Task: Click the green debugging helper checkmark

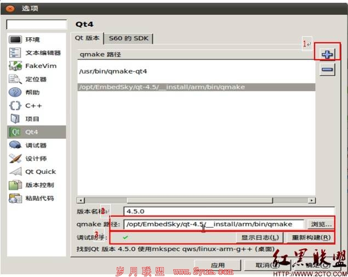Action: (125, 238)
